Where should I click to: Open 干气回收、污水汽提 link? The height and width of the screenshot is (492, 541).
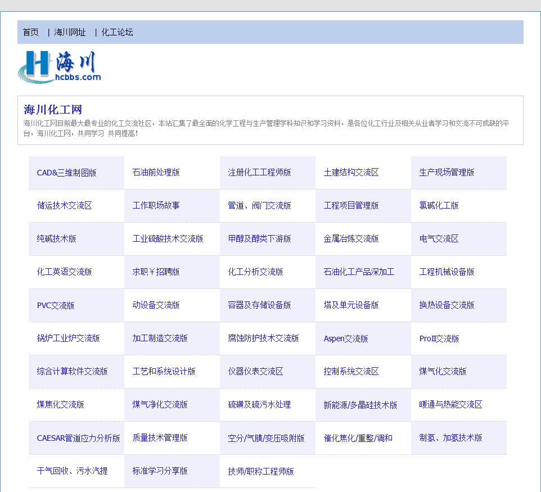tap(72, 471)
